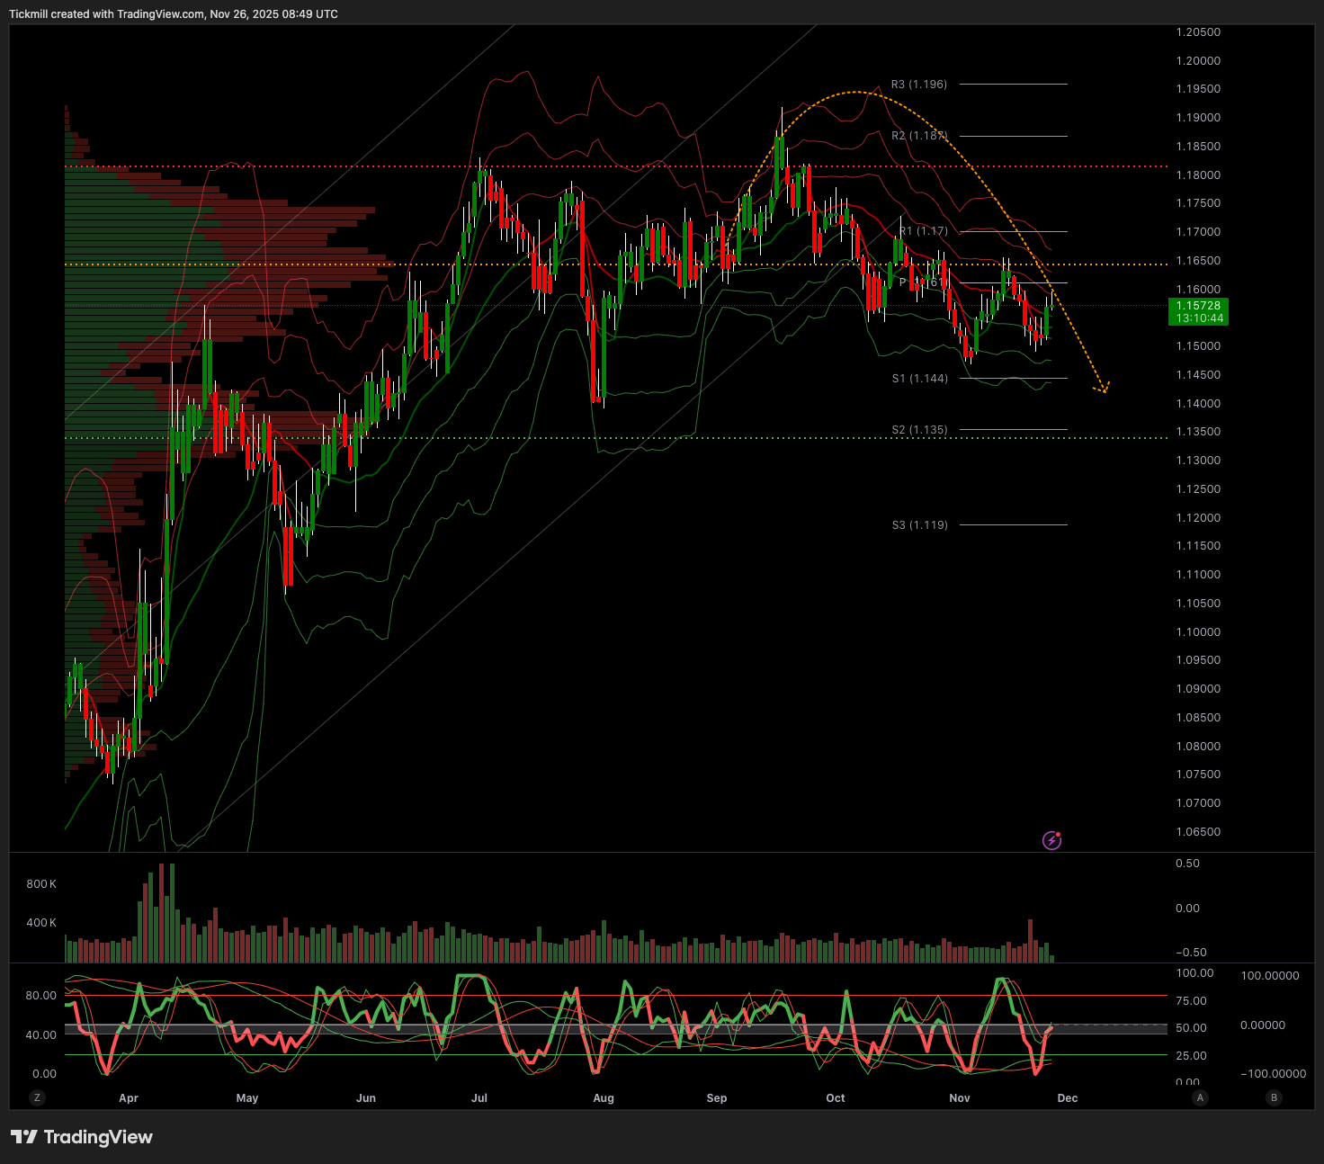Click the purple lightning bolt event icon
Screen dimensions: 1324x1164
click(x=1051, y=840)
